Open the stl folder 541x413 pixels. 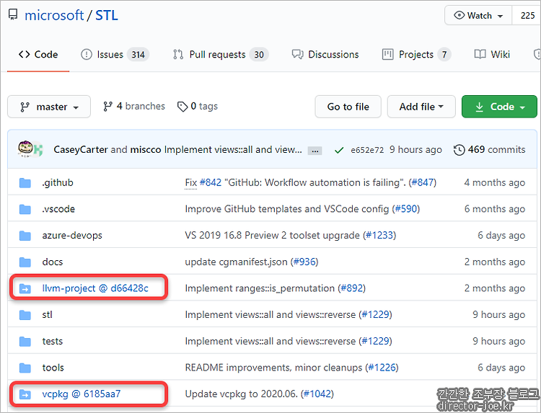pos(48,314)
